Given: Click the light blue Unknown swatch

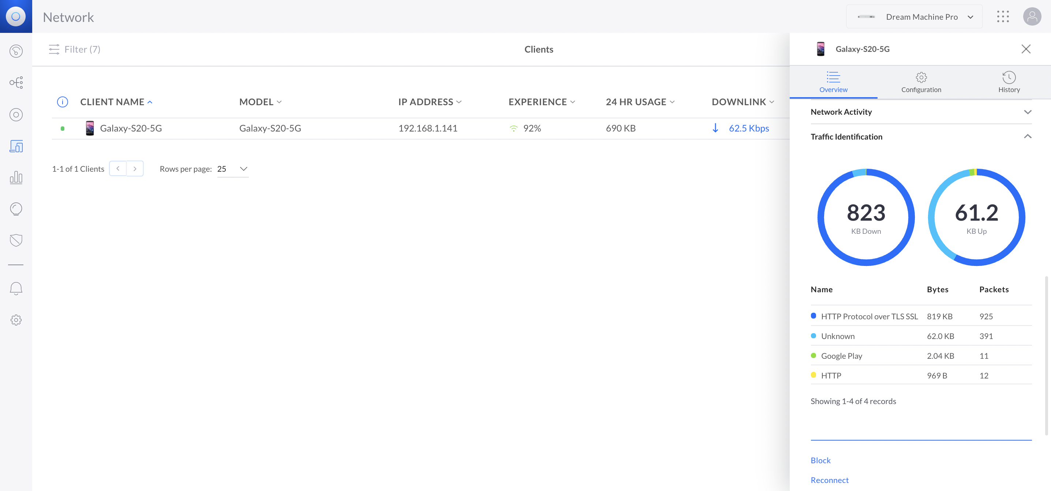Looking at the screenshot, I should (813, 335).
